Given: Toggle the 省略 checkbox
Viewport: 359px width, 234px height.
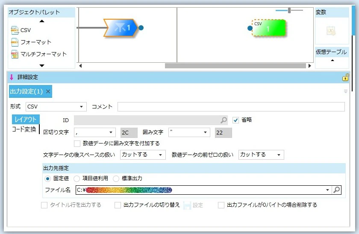Looking at the screenshot, I should click(x=235, y=120).
